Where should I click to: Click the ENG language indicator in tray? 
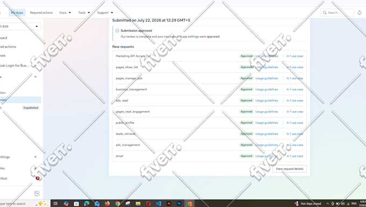[x=354, y=203]
